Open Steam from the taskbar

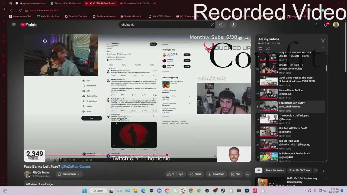(x=223, y=191)
